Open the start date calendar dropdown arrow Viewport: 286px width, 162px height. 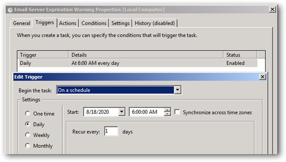(x=121, y=112)
